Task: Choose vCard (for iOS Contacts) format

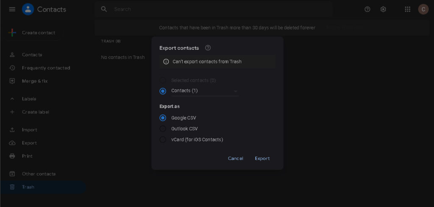Action: click(x=163, y=140)
